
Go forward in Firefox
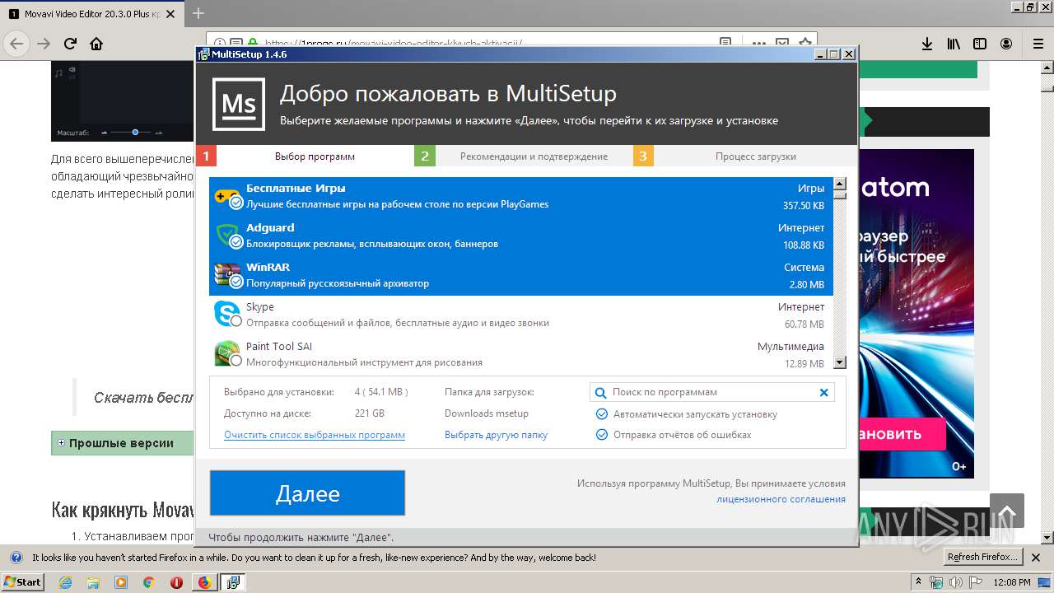tap(44, 44)
